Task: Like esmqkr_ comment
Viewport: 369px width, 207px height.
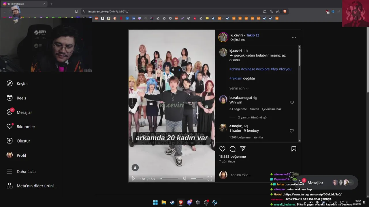Action: 292,131
